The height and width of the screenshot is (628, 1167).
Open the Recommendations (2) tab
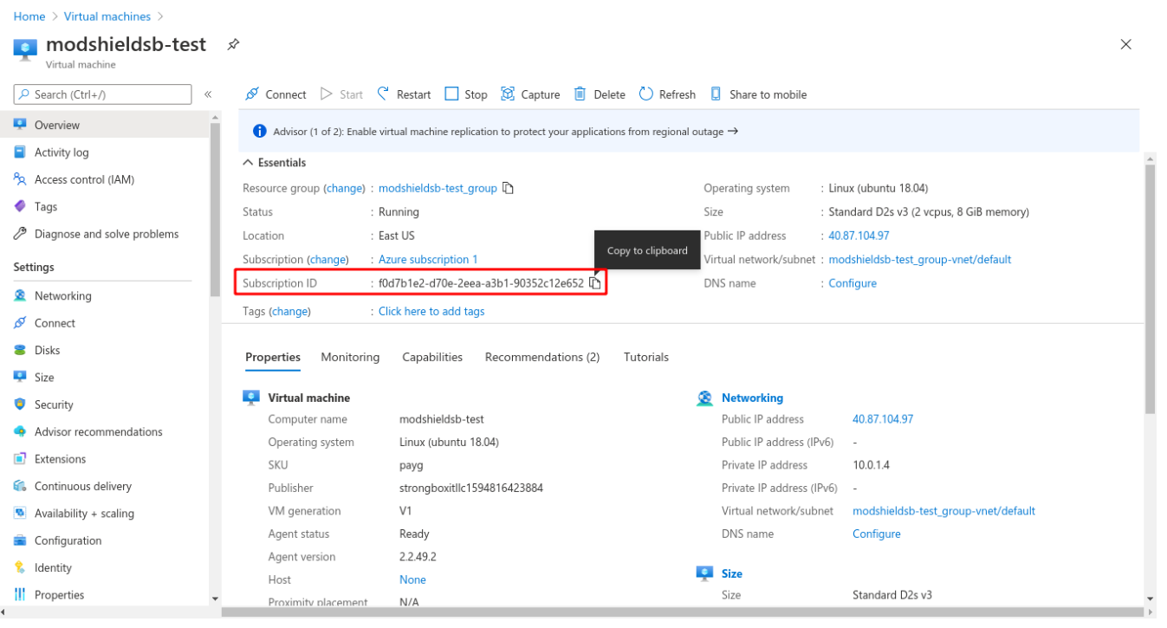point(541,357)
